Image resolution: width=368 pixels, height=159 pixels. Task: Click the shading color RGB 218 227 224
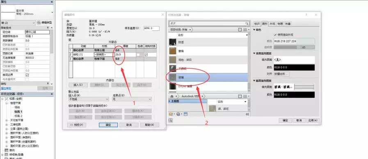click(x=294, y=41)
